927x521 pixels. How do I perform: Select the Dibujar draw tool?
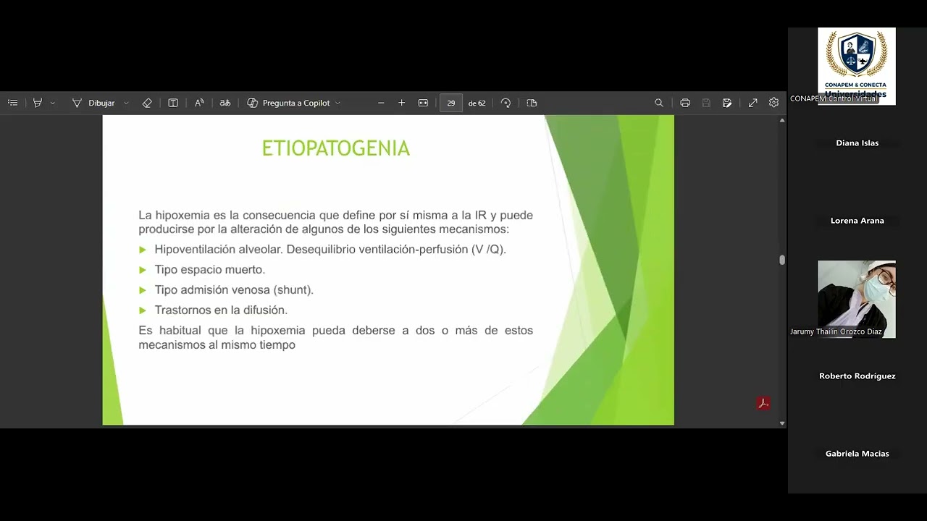93,103
